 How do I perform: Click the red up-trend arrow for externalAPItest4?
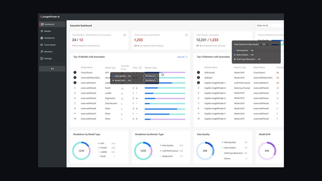pyautogui.click(x=137, y=98)
